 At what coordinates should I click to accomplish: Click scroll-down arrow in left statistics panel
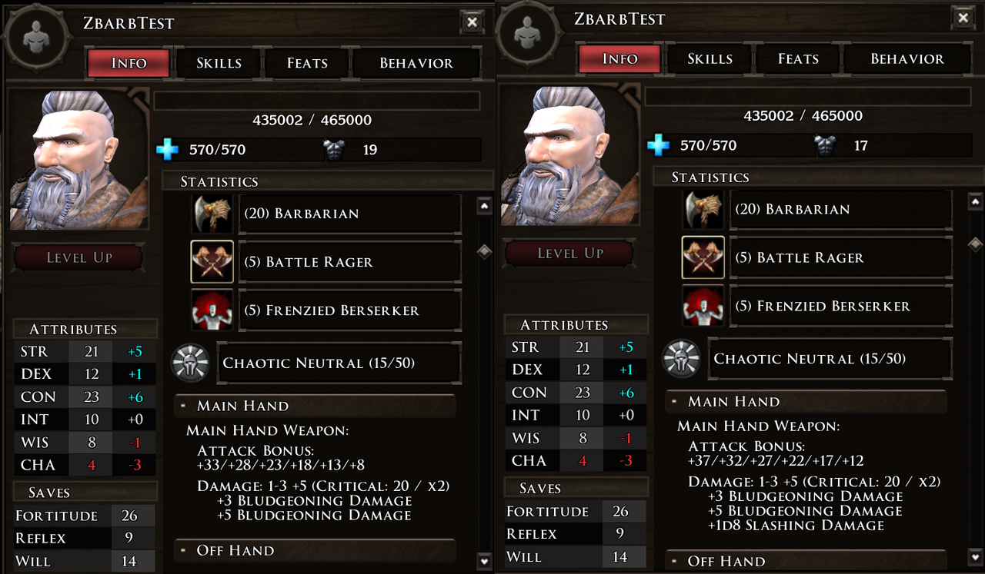pos(484,561)
